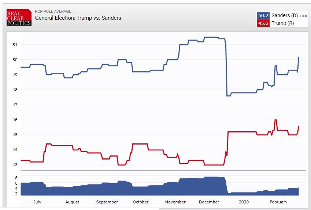Click the 8 label on spread axis
This screenshot has height=210, width=311.
pyautogui.click(x=16, y=177)
